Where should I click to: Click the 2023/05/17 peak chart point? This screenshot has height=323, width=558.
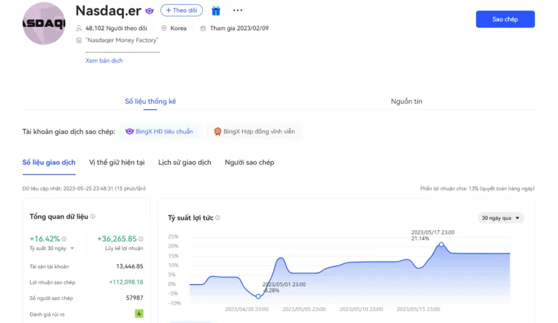coord(441,244)
